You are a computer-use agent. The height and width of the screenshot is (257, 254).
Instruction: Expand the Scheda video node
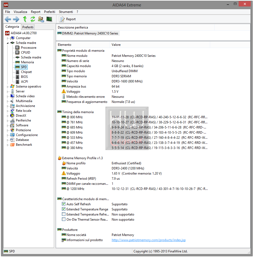[x=8, y=96]
